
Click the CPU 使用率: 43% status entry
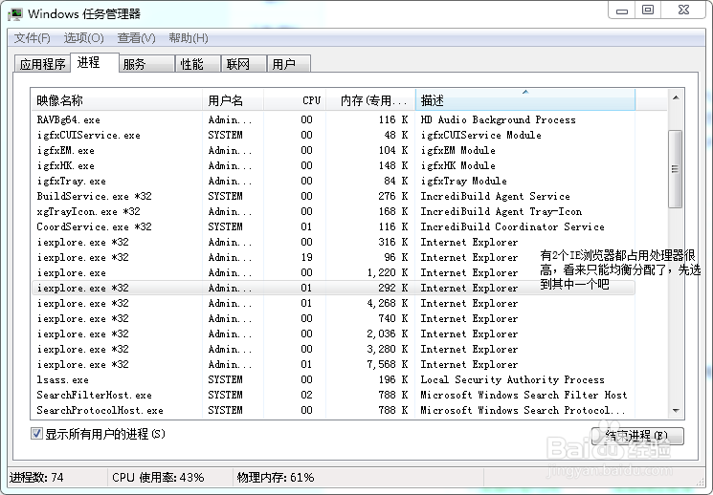[x=158, y=477]
